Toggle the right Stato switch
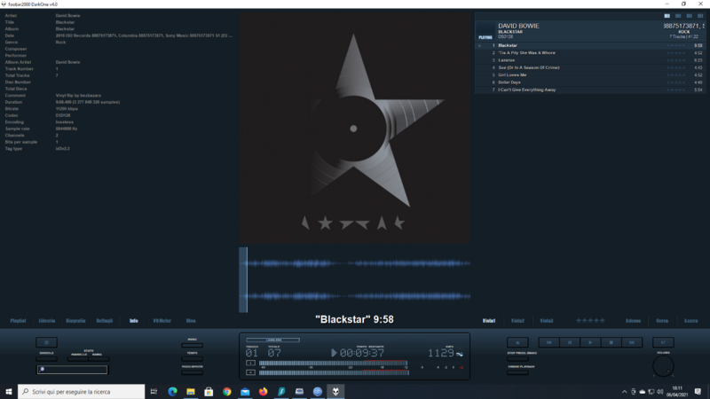Viewport: 710px width, 399px height. tap(99, 359)
